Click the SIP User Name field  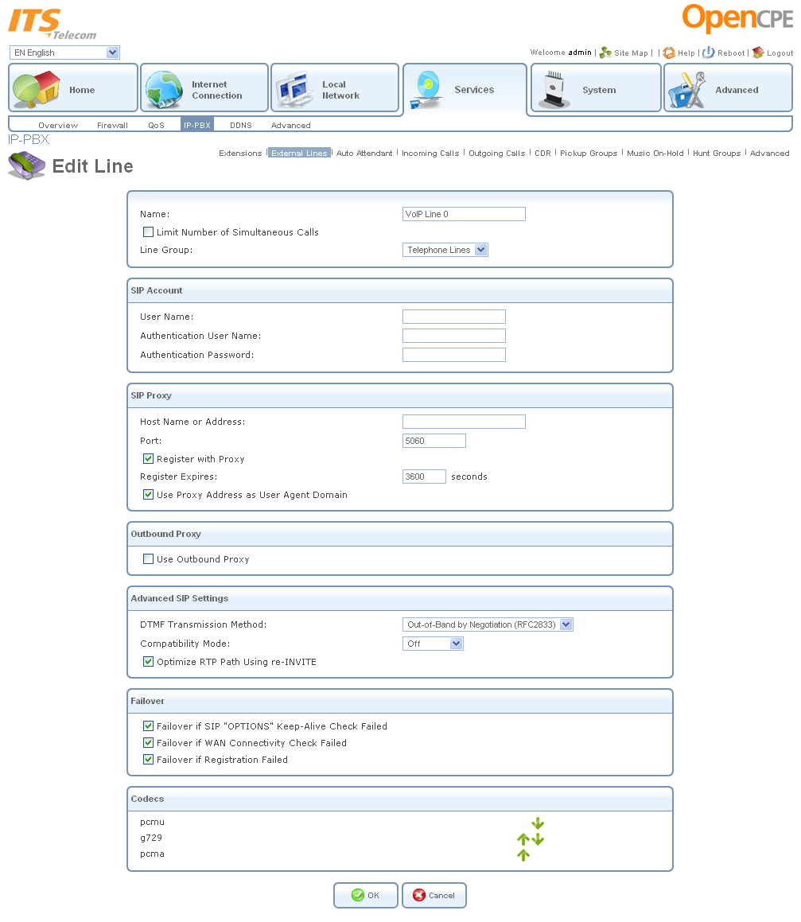click(454, 317)
